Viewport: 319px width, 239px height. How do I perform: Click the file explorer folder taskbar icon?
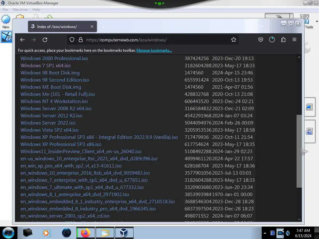coord(105,233)
